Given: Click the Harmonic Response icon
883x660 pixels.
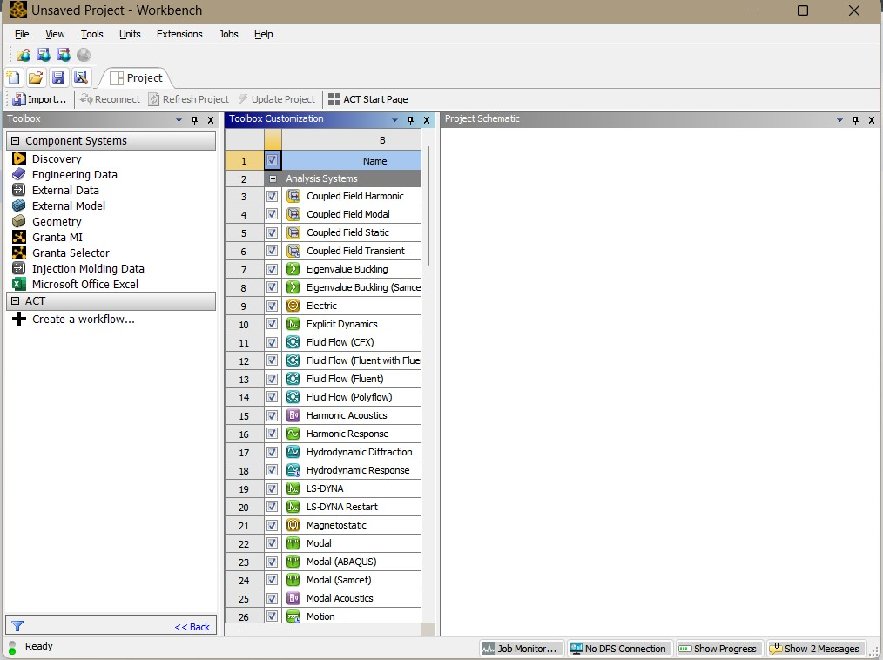Looking at the screenshot, I should point(293,434).
